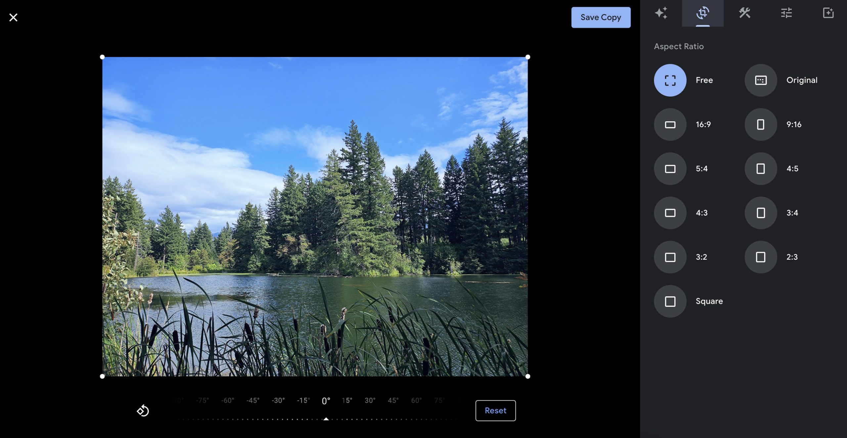Click the Auto Enhance (sparkle) icon
The image size is (847, 438).
click(661, 13)
